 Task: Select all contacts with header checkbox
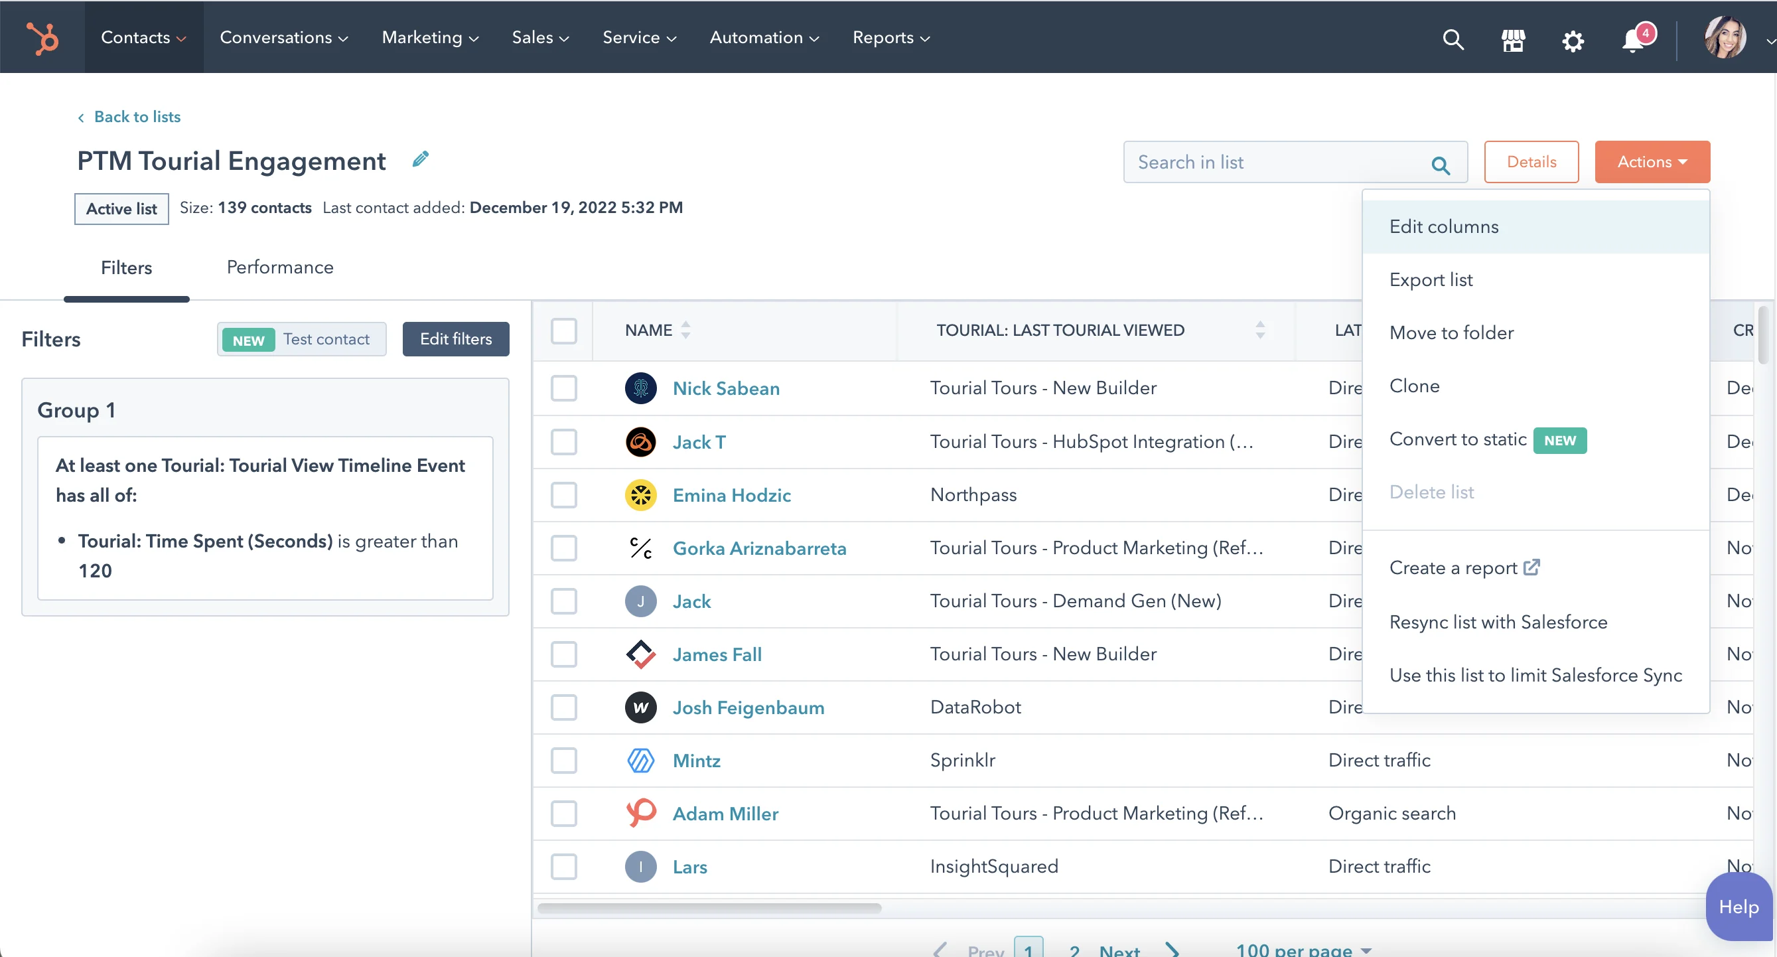pos(563,331)
